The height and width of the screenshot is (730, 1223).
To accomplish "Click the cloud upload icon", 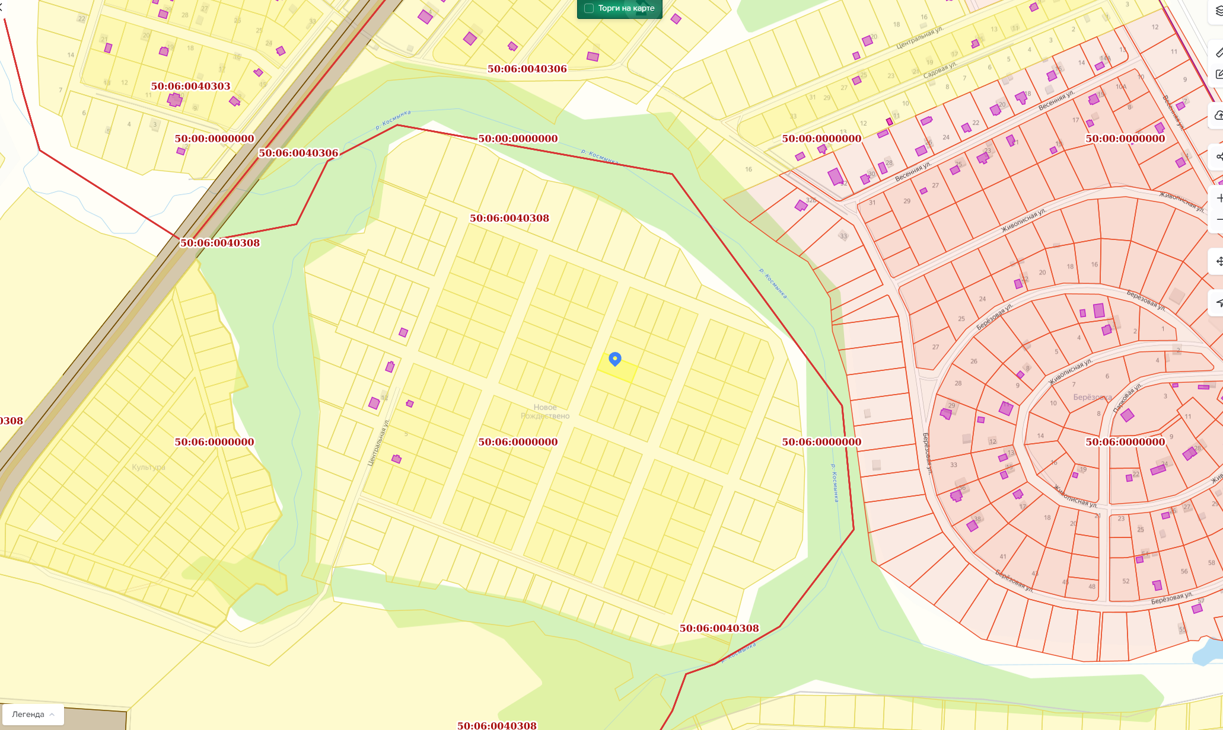I will [x=1218, y=115].
